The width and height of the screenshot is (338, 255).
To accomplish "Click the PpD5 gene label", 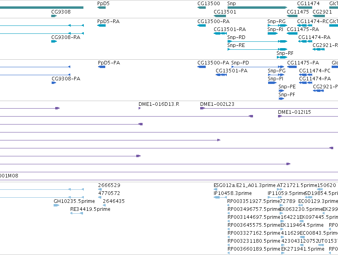I will [x=103, y=4].
